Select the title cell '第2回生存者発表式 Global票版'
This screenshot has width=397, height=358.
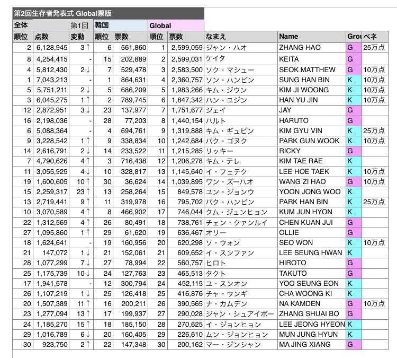click(108, 13)
